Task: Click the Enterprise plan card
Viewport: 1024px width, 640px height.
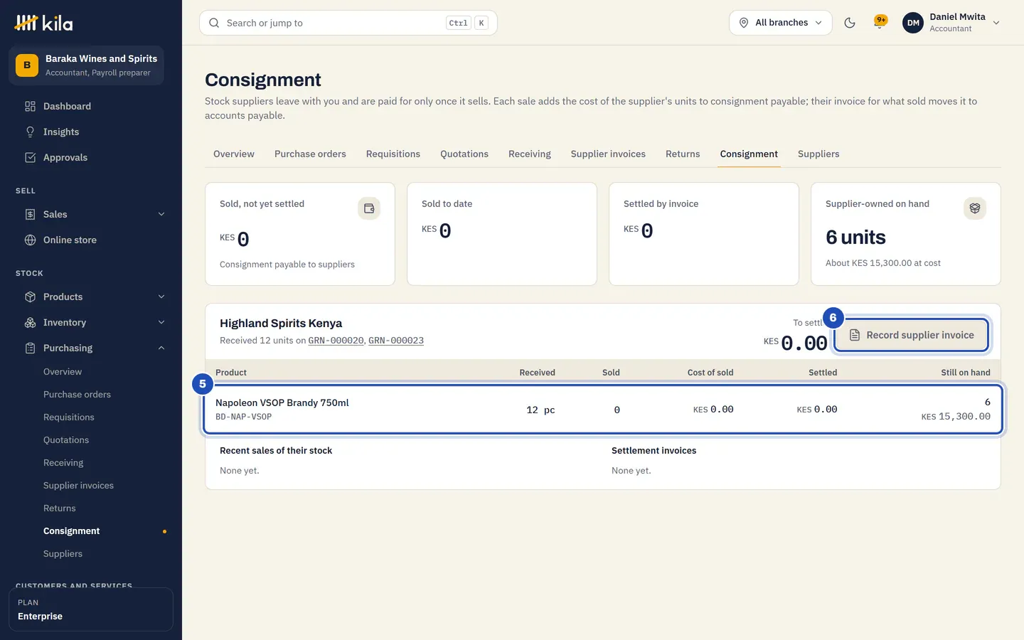Action: (x=91, y=609)
